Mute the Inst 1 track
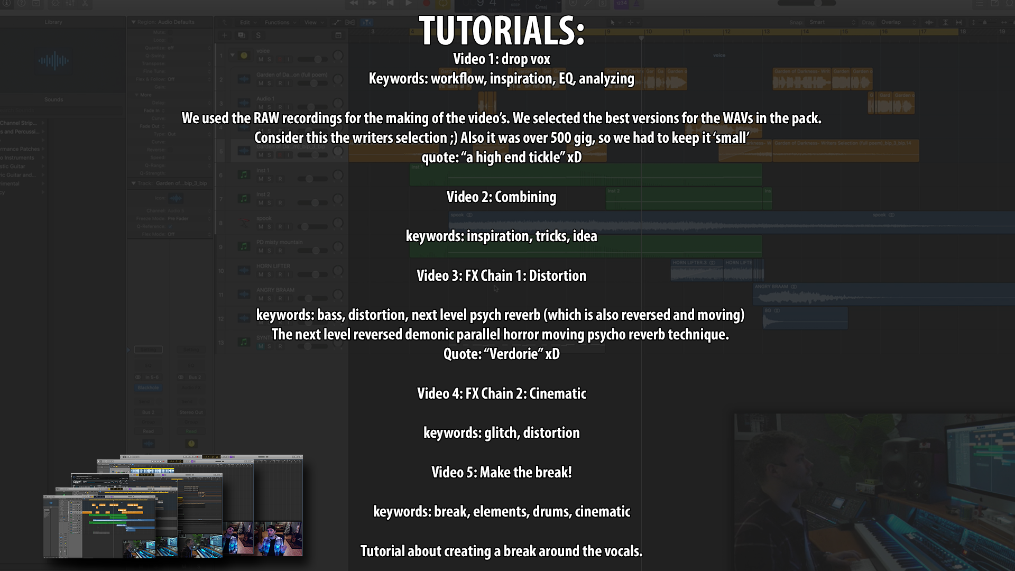 coord(261,179)
